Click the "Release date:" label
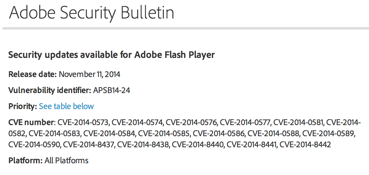Screen dimensions: 369x175 pyautogui.click(x=32, y=75)
